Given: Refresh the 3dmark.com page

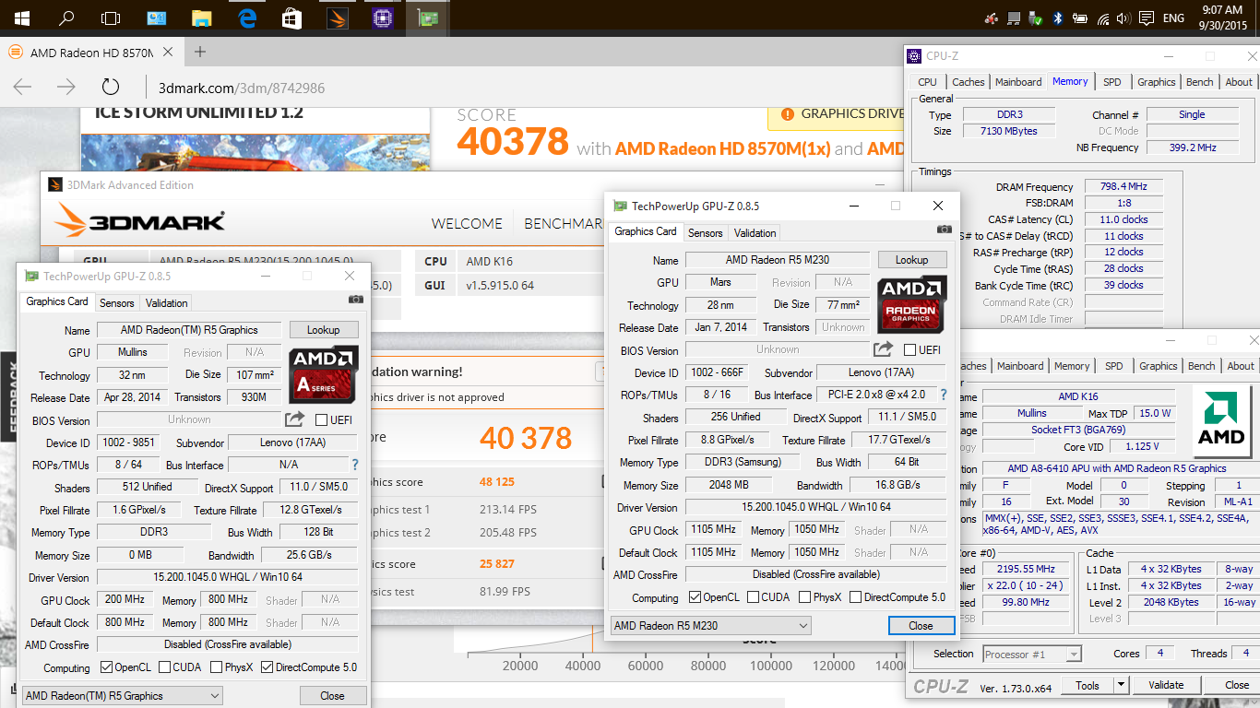Looking at the screenshot, I should pos(111,88).
